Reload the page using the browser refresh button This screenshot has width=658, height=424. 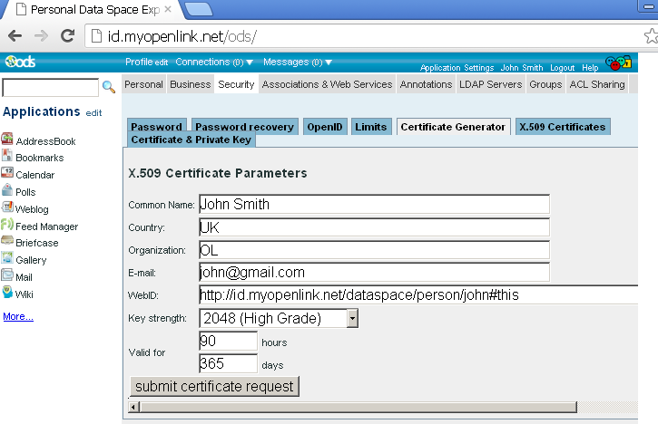(x=67, y=36)
